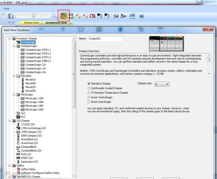Select ArmorPoint I/O entry
The height and width of the screenshot is (179, 217).
pos(29,143)
